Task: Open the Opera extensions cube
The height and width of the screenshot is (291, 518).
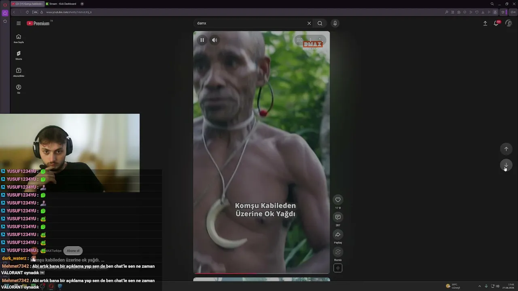Action: [x=503, y=12]
